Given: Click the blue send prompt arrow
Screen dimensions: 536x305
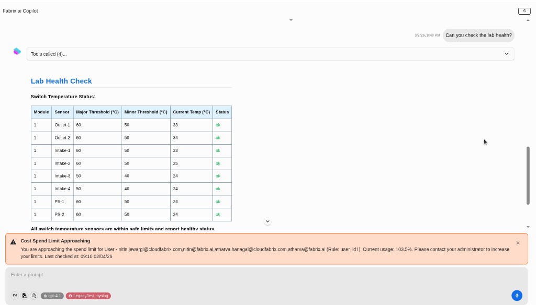Looking at the screenshot, I should coord(517,295).
